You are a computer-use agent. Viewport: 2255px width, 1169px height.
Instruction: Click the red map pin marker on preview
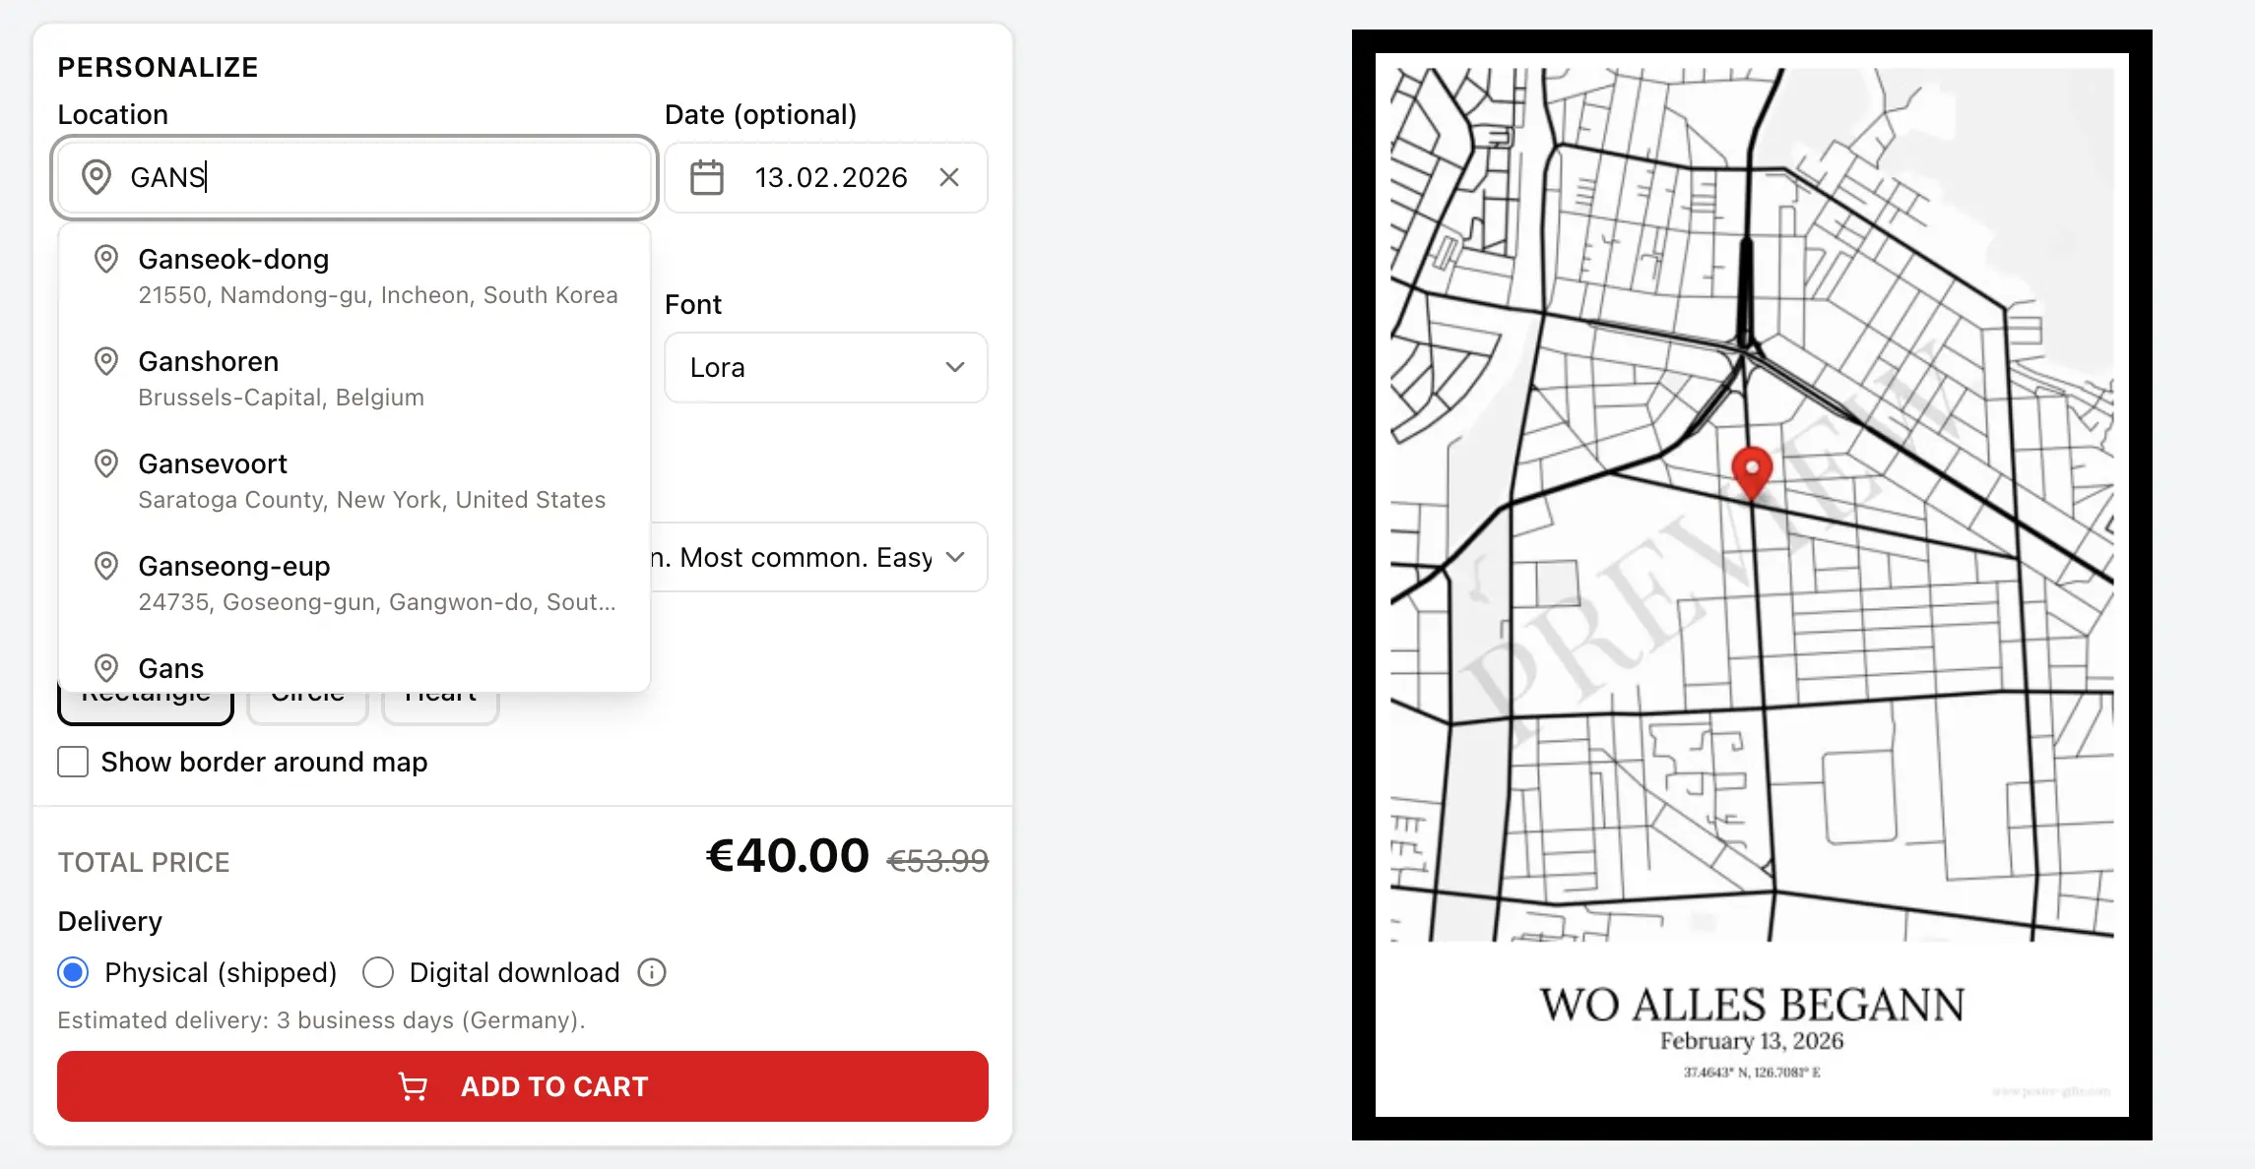[1752, 470]
